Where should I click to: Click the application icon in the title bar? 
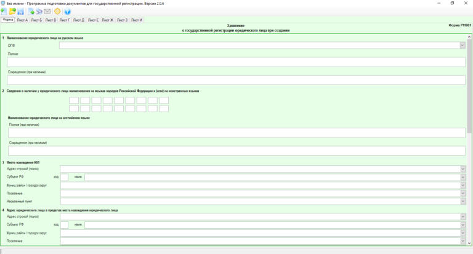click(3, 3)
